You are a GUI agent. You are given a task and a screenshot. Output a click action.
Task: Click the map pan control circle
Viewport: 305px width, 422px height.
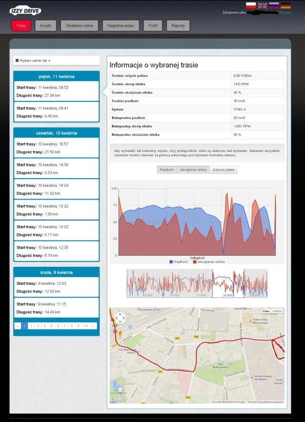(x=120, y=318)
